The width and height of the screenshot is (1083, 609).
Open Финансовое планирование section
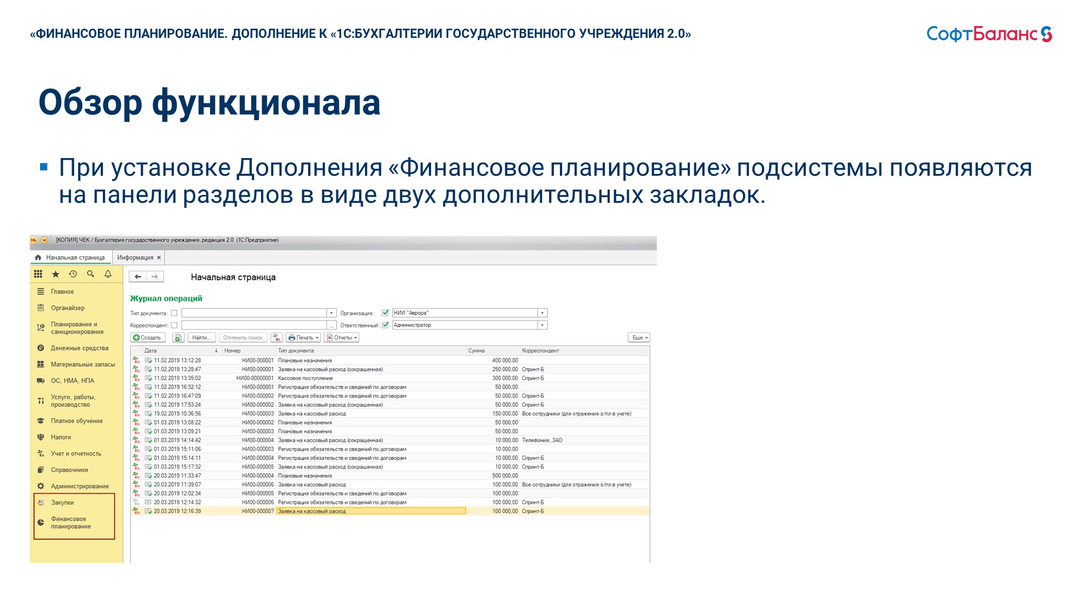coord(70,522)
